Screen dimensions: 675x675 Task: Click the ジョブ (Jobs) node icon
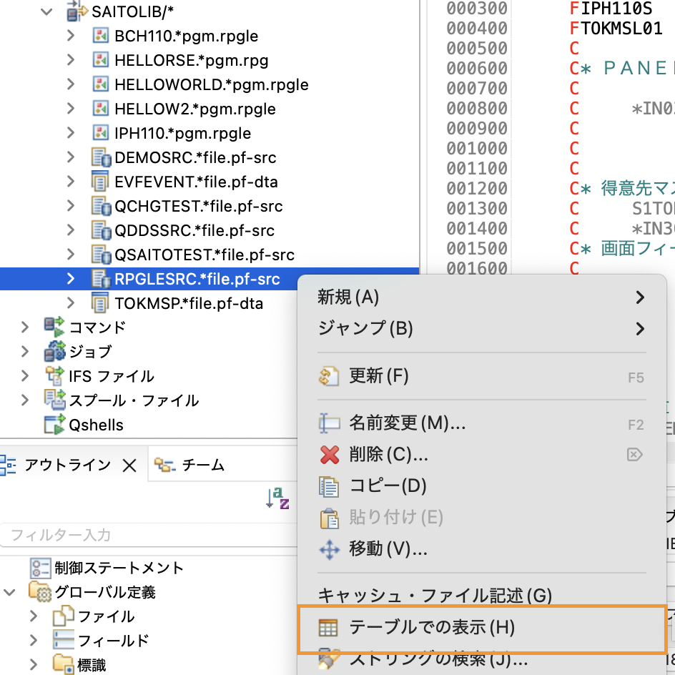[x=52, y=351]
